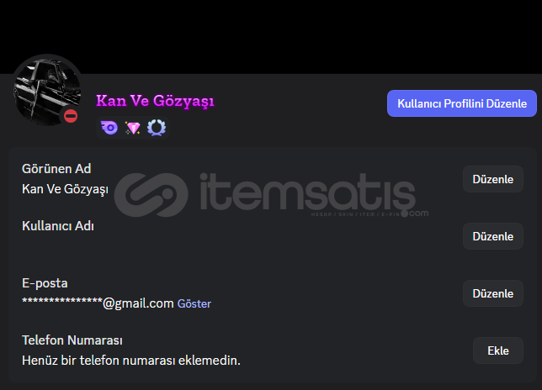Click the E-posta label

coord(45,283)
